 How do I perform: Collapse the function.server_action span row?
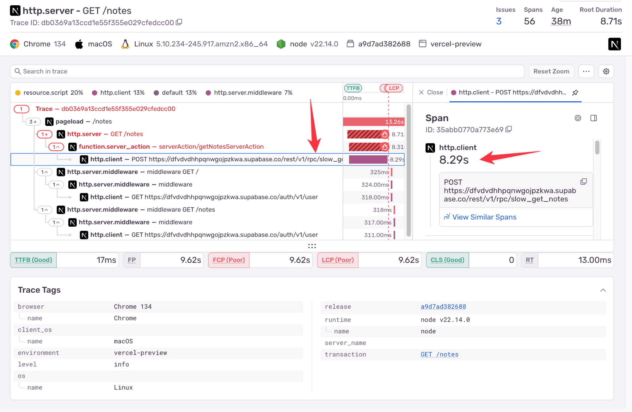point(56,147)
